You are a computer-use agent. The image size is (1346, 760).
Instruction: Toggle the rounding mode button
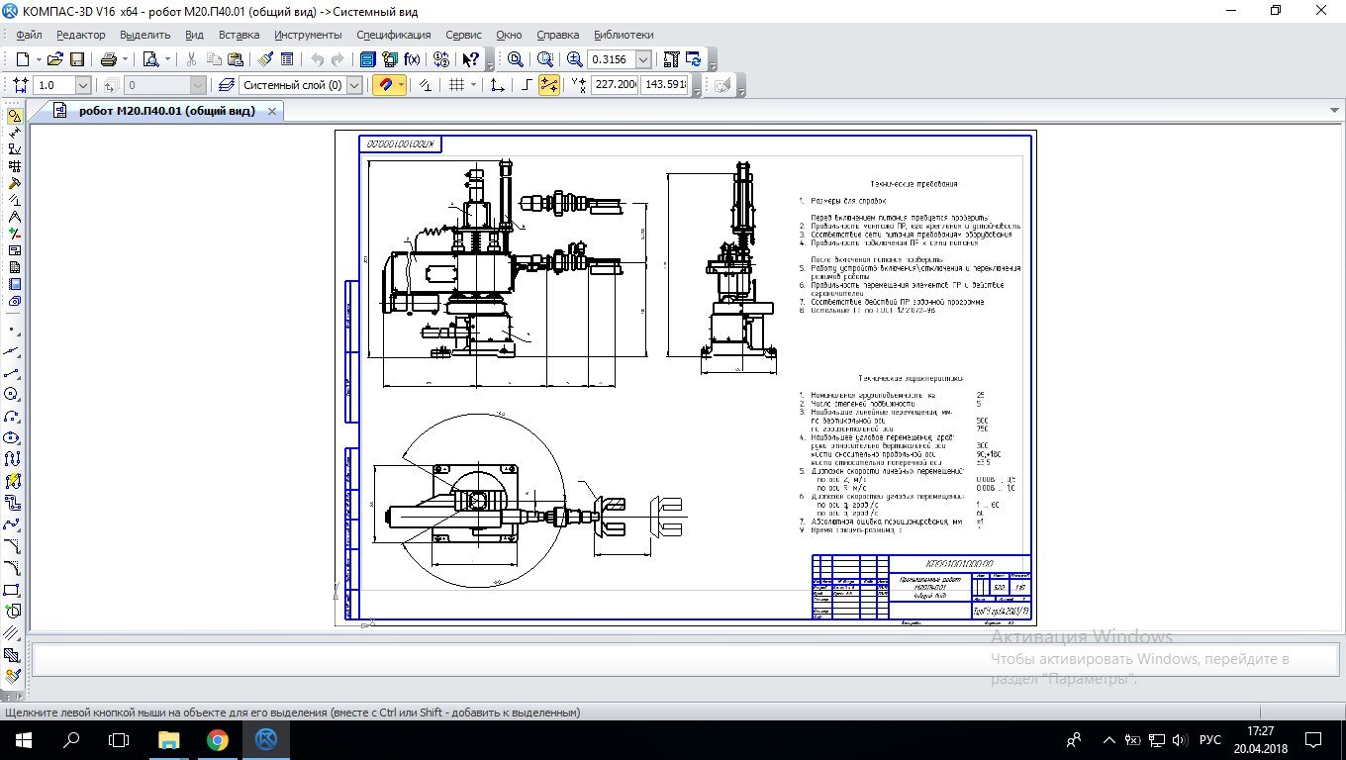(x=527, y=85)
